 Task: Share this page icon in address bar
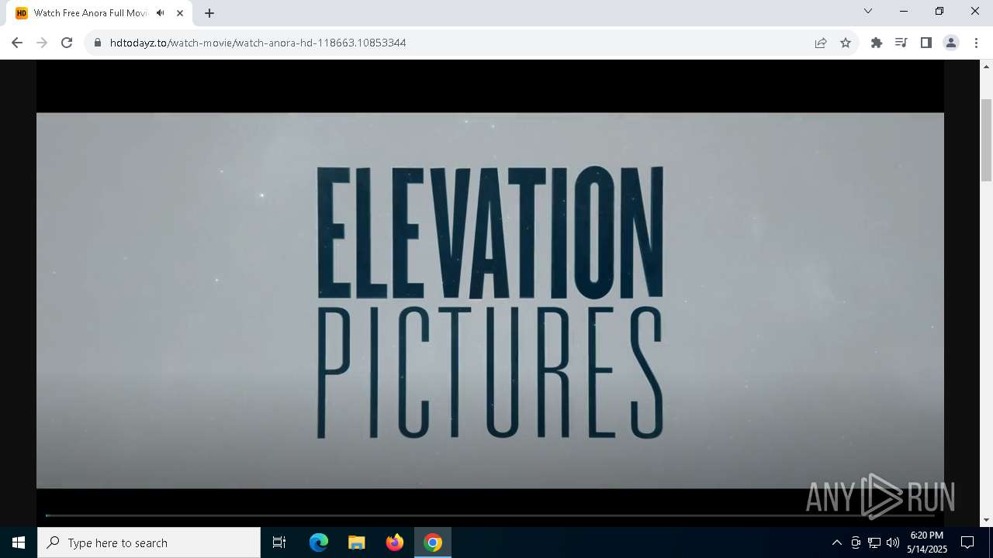[x=821, y=43]
